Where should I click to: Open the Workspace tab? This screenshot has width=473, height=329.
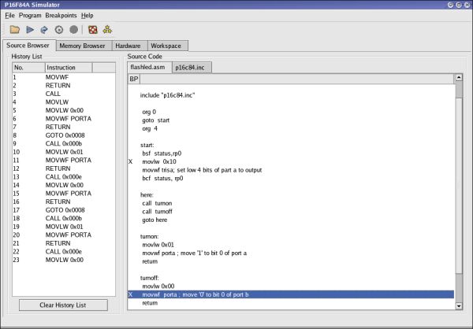(166, 46)
